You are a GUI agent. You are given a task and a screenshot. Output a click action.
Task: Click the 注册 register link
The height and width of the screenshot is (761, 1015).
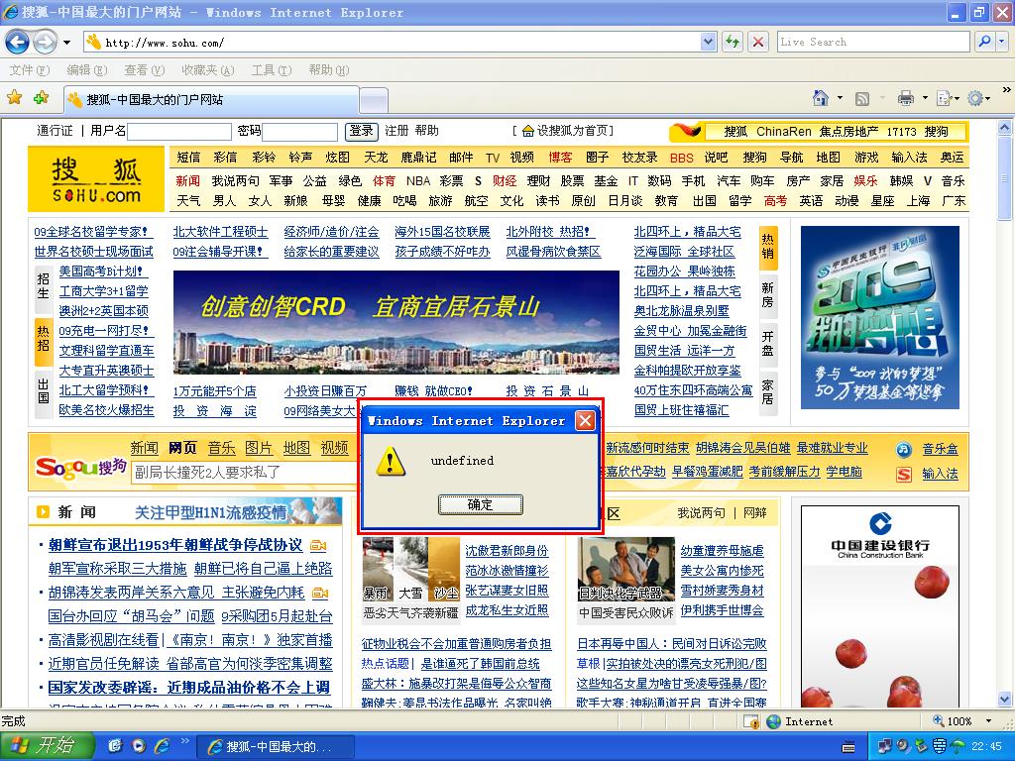[396, 131]
